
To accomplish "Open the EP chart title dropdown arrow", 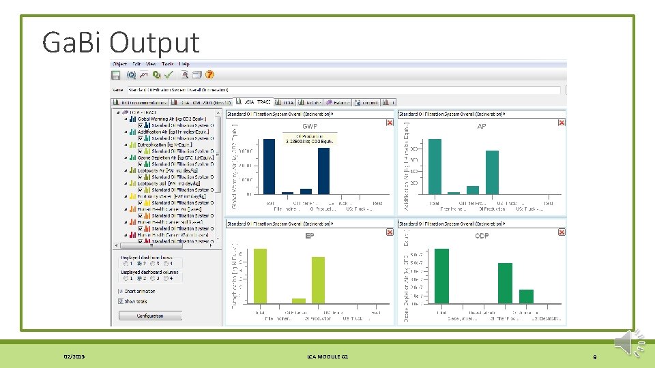I will (x=332, y=224).
